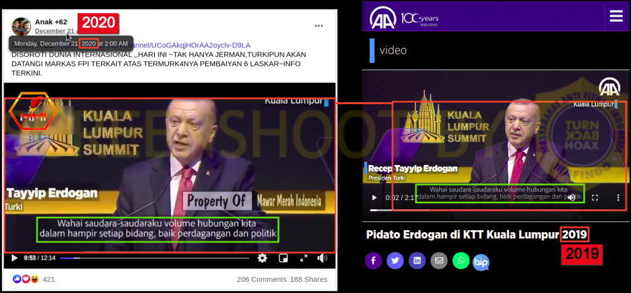Mute the AA video speaker icon
This screenshot has width=631, height=293.
coord(571,198)
